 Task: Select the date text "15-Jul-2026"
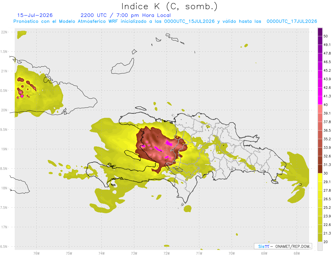click(x=35, y=15)
